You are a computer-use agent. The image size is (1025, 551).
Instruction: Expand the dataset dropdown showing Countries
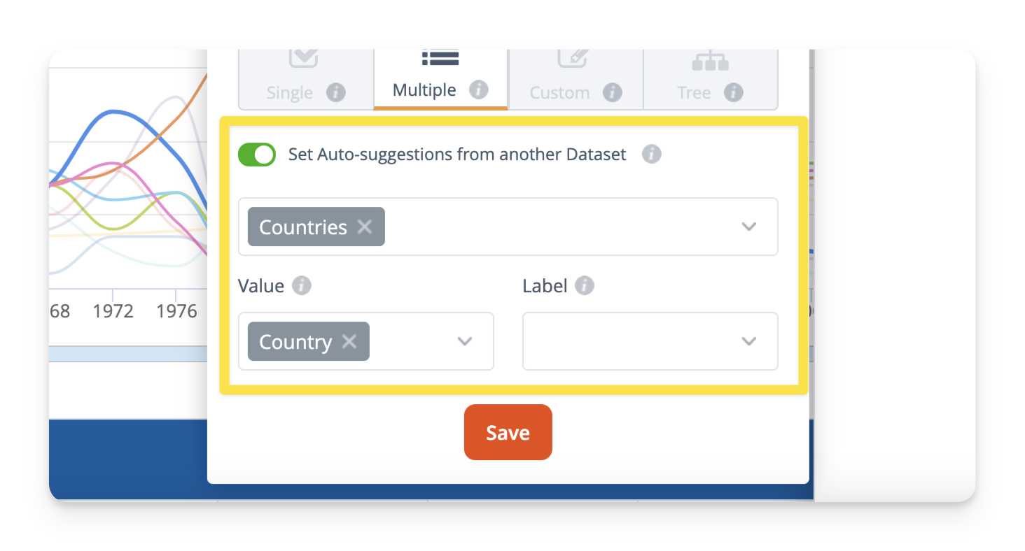tap(749, 227)
